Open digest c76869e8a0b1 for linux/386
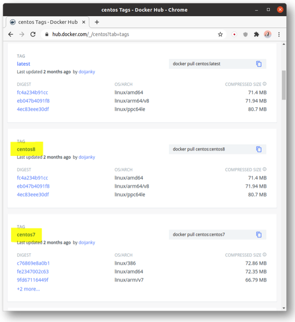Viewport: 295px width, 322px height. tap(33, 263)
